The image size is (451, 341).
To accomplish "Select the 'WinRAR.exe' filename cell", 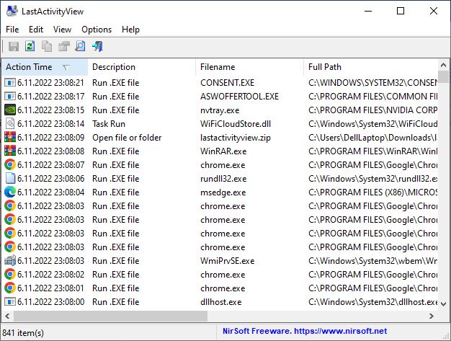I will pos(223,151).
